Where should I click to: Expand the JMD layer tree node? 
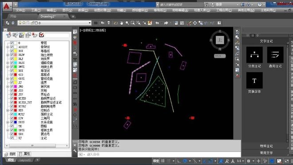pyautogui.click(x=8, y=86)
